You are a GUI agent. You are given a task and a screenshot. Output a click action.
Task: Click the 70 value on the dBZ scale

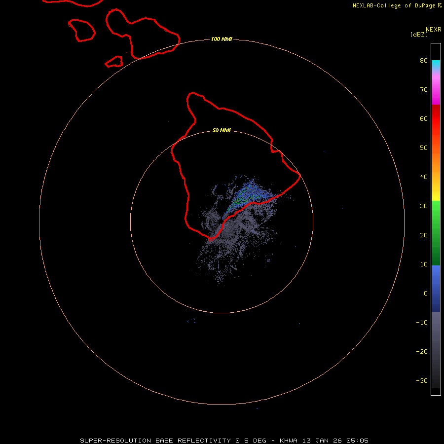coord(424,90)
